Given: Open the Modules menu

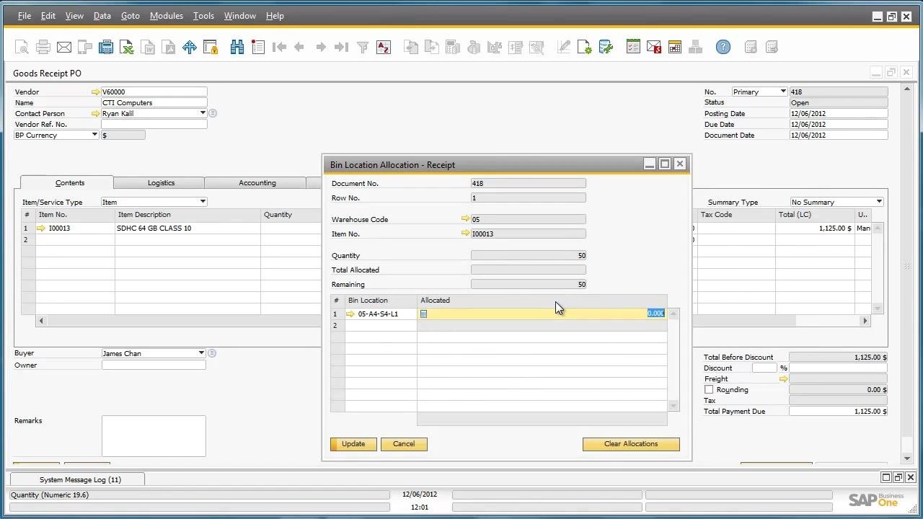Looking at the screenshot, I should [167, 16].
